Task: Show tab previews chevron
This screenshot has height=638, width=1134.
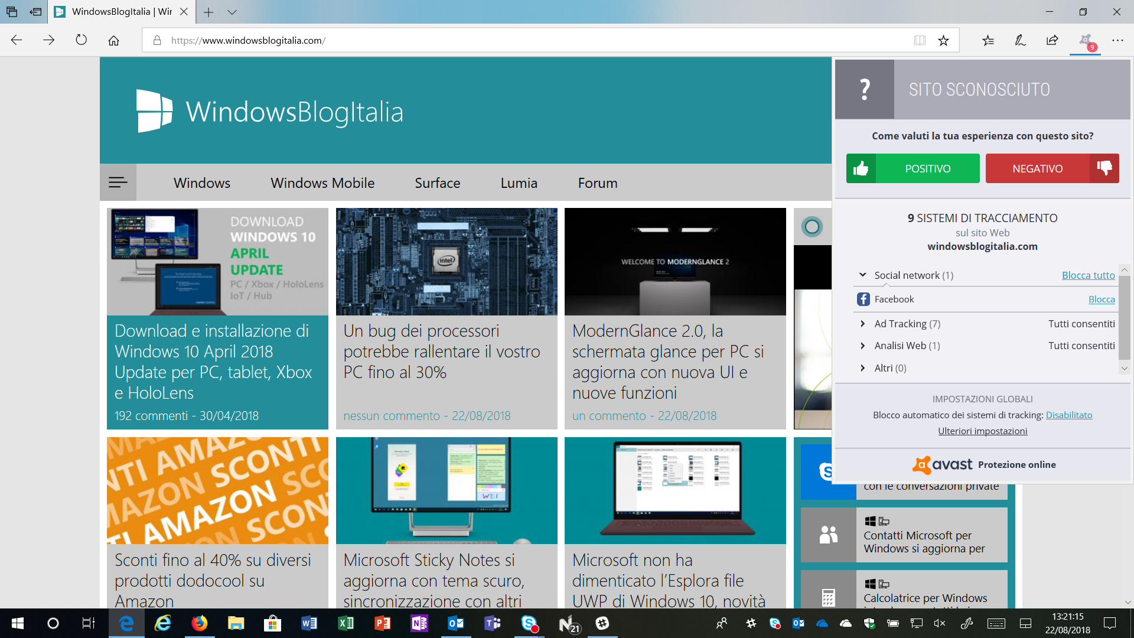Action: 232,12
